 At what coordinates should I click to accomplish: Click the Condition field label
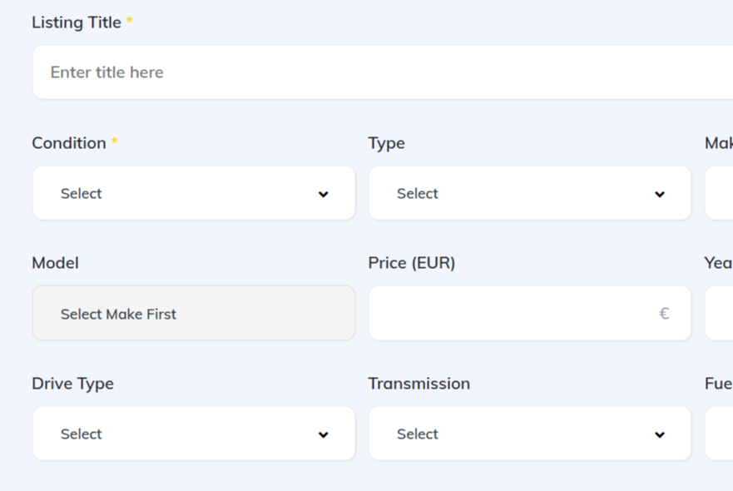coord(69,143)
